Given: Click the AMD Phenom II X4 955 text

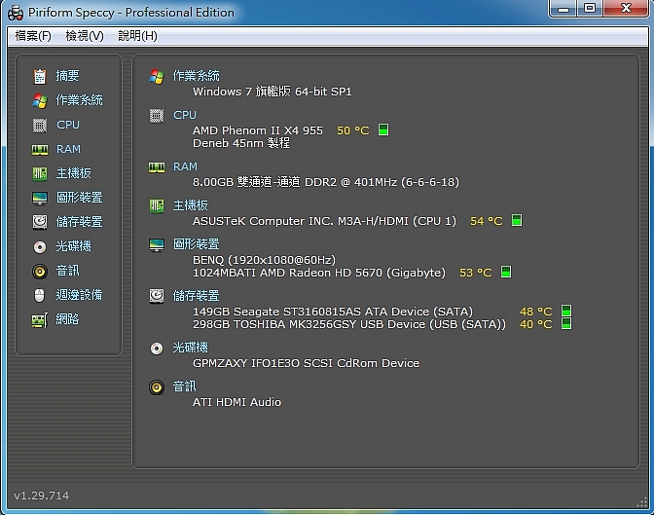Looking at the screenshot, I should tap(258, 130).
